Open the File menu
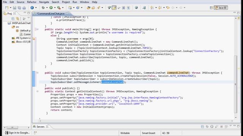243x136 pixels. 5,2
